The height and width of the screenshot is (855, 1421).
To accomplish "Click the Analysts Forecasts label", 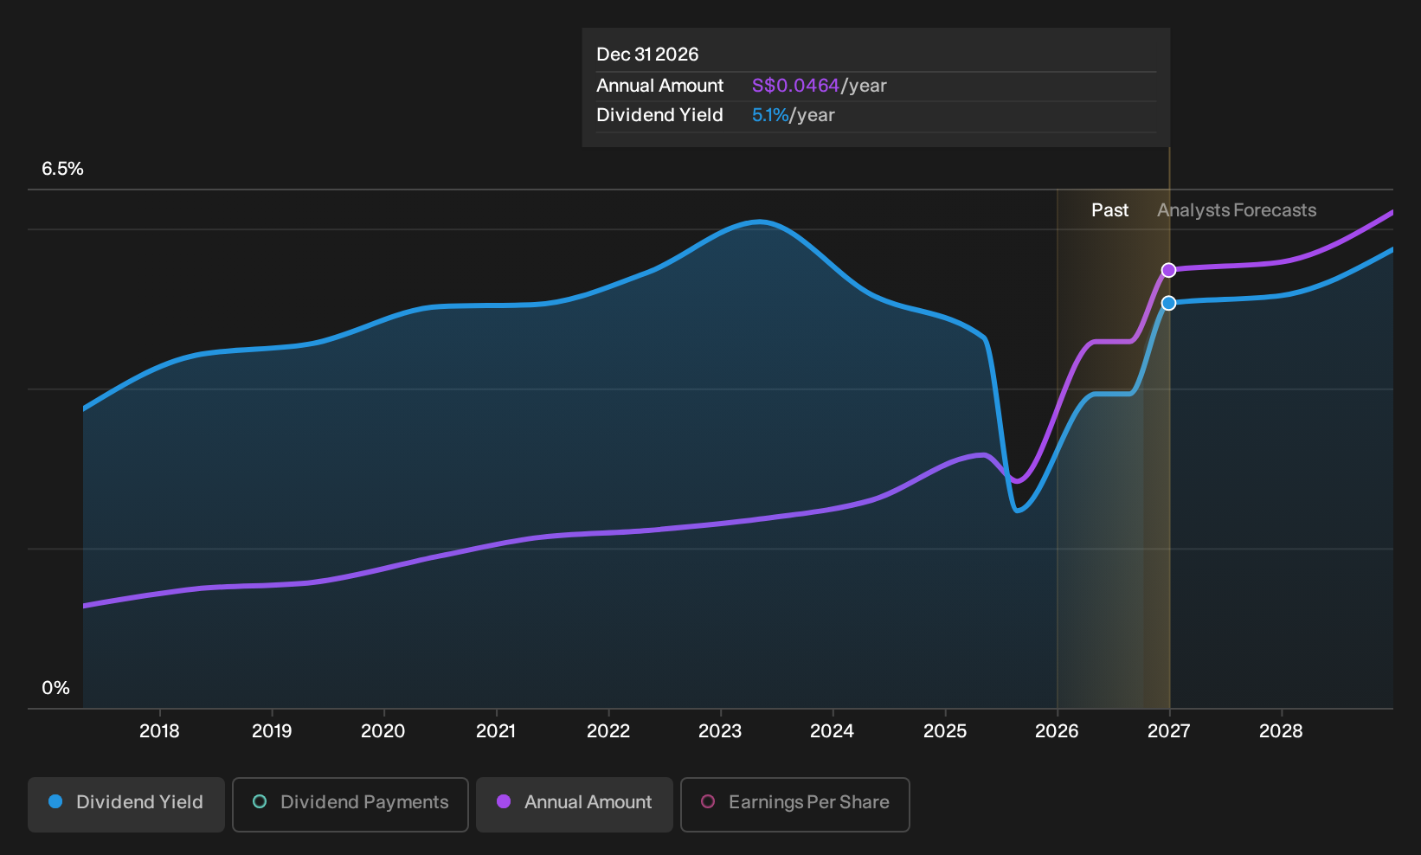I will coord(1237,210).
